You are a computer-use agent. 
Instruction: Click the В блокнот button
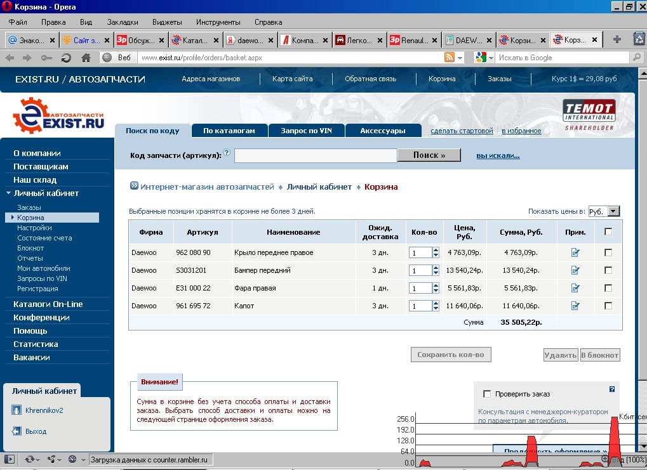pyautogui.click(x=600, y=355)
